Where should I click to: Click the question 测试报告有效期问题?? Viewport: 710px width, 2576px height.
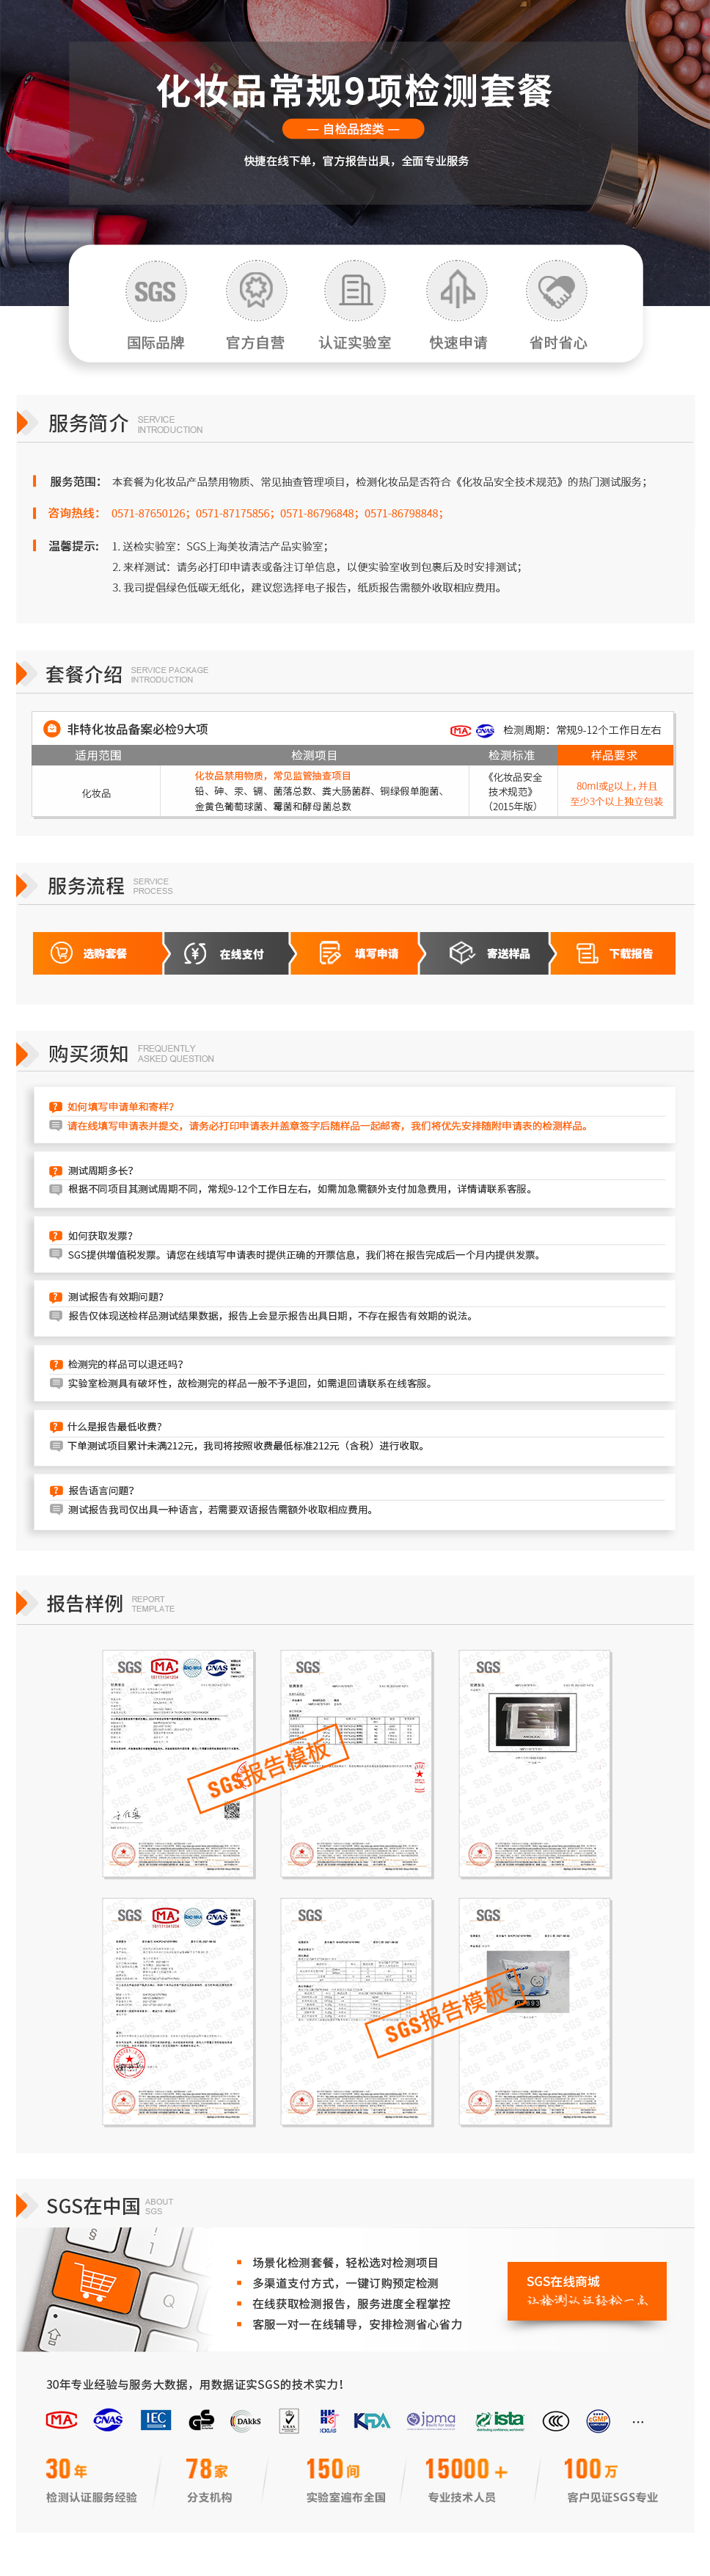(116, 1297)
